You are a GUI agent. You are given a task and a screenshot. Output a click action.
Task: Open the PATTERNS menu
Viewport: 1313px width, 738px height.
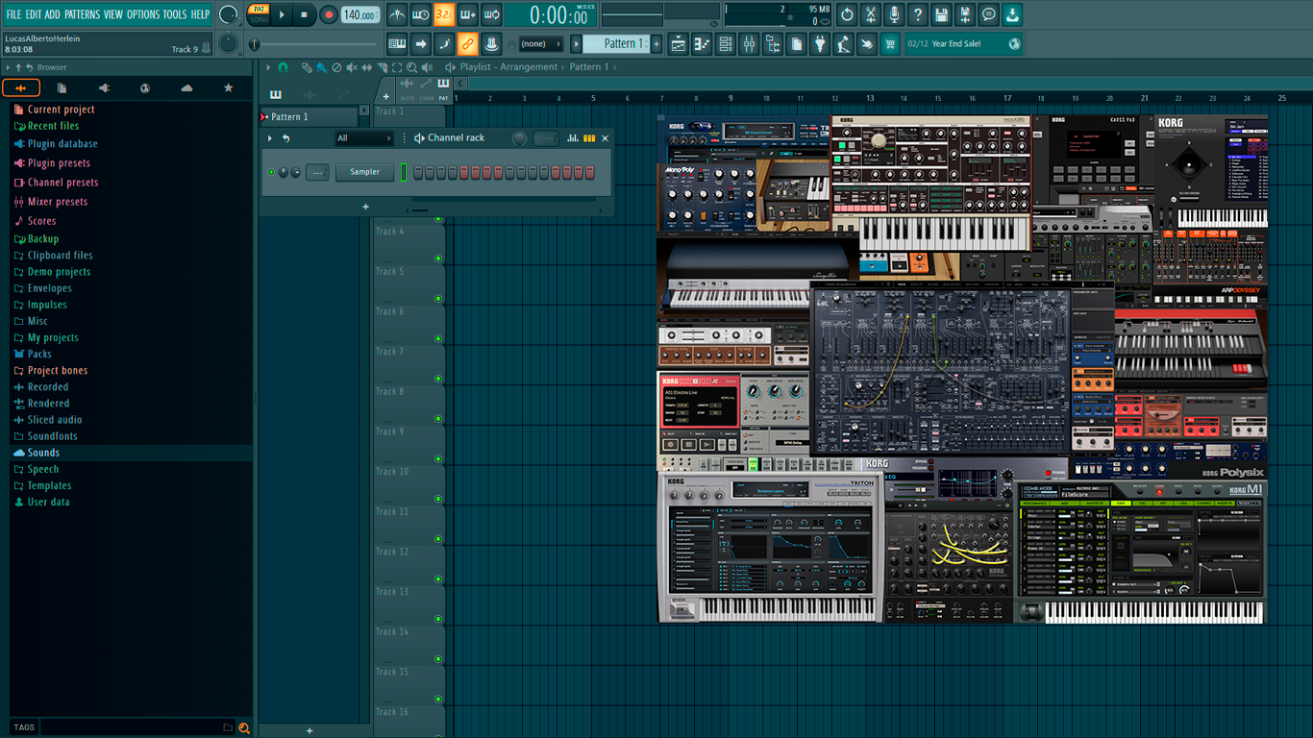82,14
